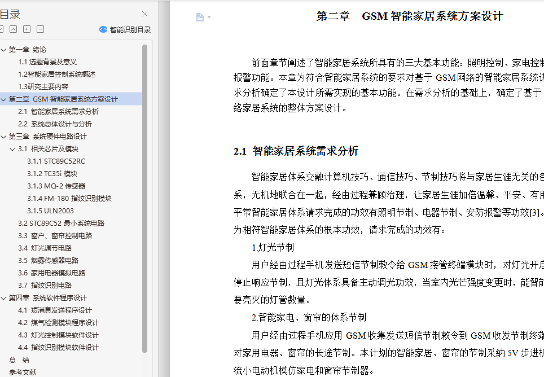Click the chapter title 第二章 GSM 智能家居系统方案设计 in document
This screenshot has height=377, width=544.
click(x=410, y=16)
